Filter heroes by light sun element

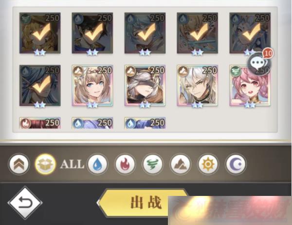coord(208,164)
